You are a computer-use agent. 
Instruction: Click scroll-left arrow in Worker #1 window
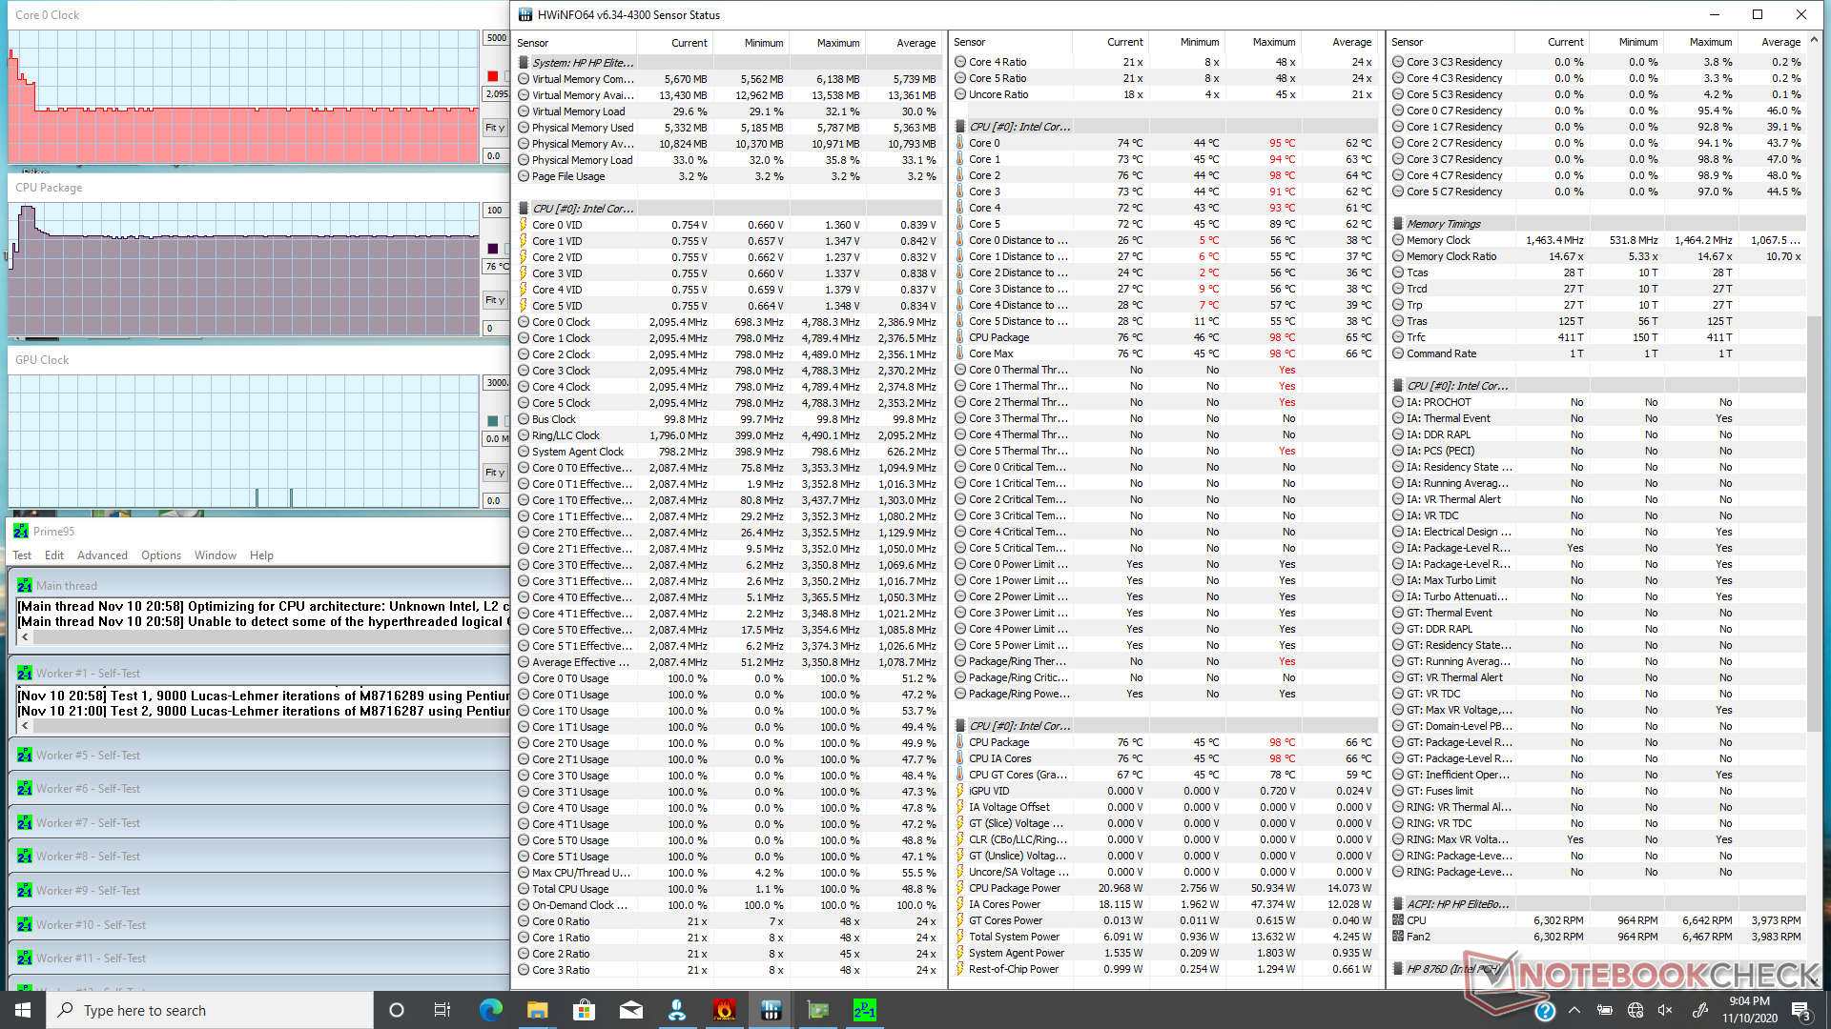click(x=25, y=726)
